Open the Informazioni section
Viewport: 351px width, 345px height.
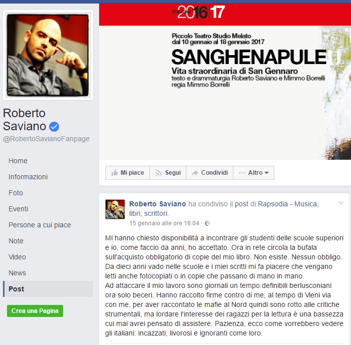click(28, 177)
